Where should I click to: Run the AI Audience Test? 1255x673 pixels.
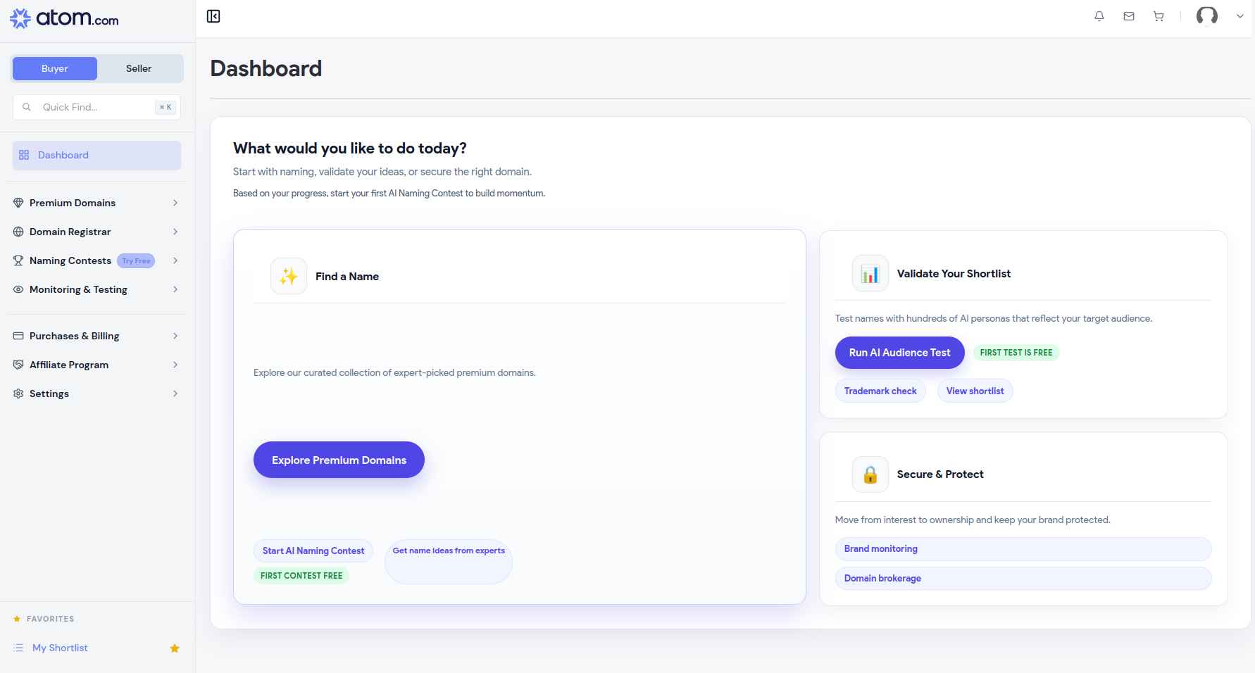pos(899,353)
